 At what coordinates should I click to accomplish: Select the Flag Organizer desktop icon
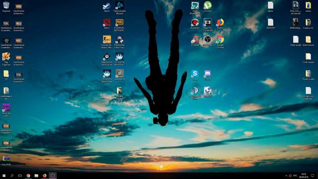click(x=6, y=59)
